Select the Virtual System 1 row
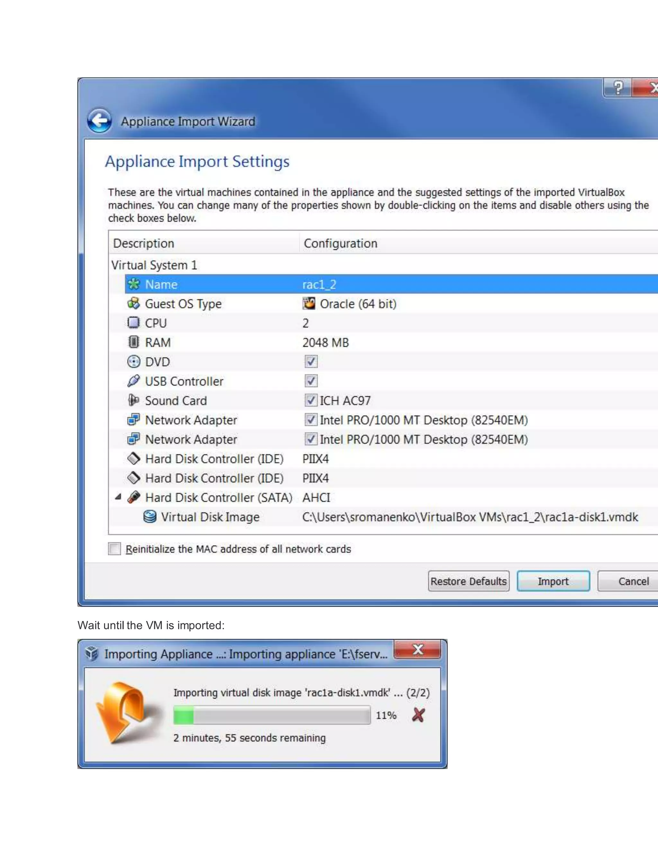This screenshot has width=658, height=852. point(384,265)
